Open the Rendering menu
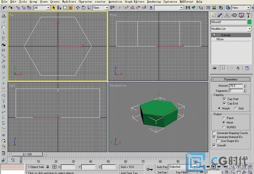The height and width of the screenshot is (174, 254). [154, 2]
